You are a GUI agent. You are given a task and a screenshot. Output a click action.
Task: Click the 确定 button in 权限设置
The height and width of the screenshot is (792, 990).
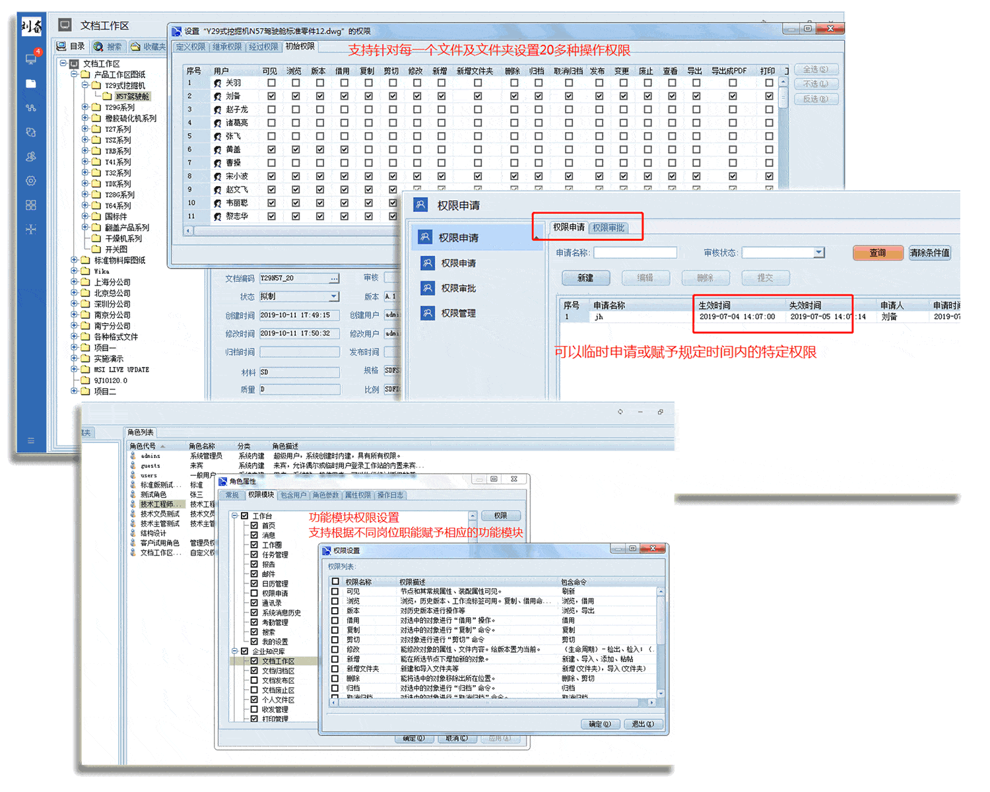coord(600,724)
